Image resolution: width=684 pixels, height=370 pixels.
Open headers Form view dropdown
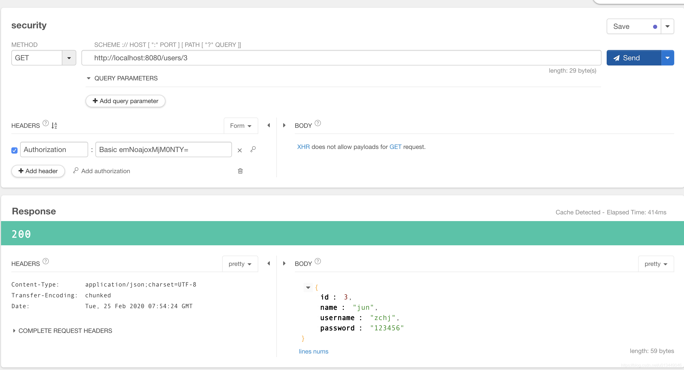coord(240,126)
